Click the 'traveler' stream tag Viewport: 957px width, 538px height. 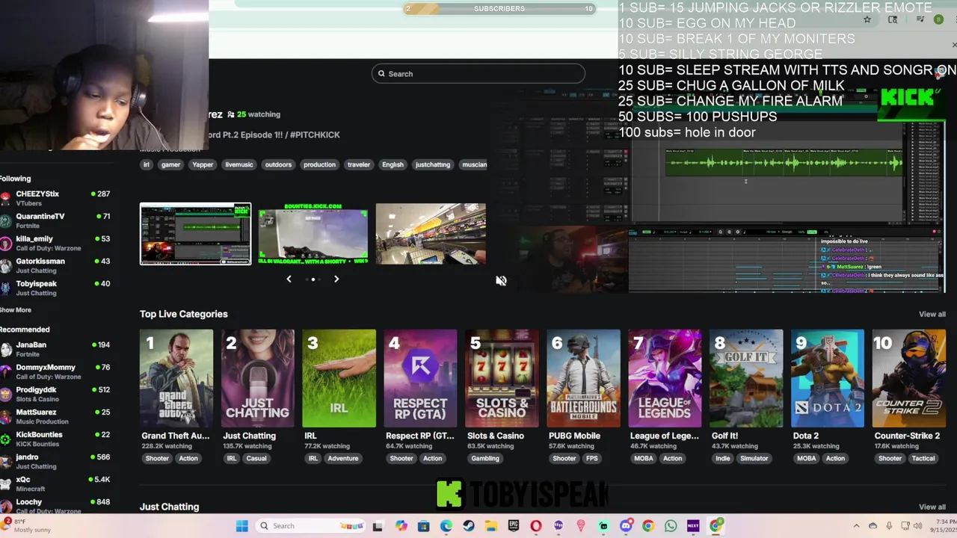click(x=359, y=164)
